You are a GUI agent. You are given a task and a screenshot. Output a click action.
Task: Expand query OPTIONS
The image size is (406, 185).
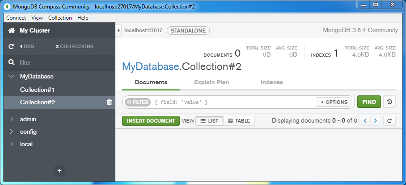click(334, 102)
